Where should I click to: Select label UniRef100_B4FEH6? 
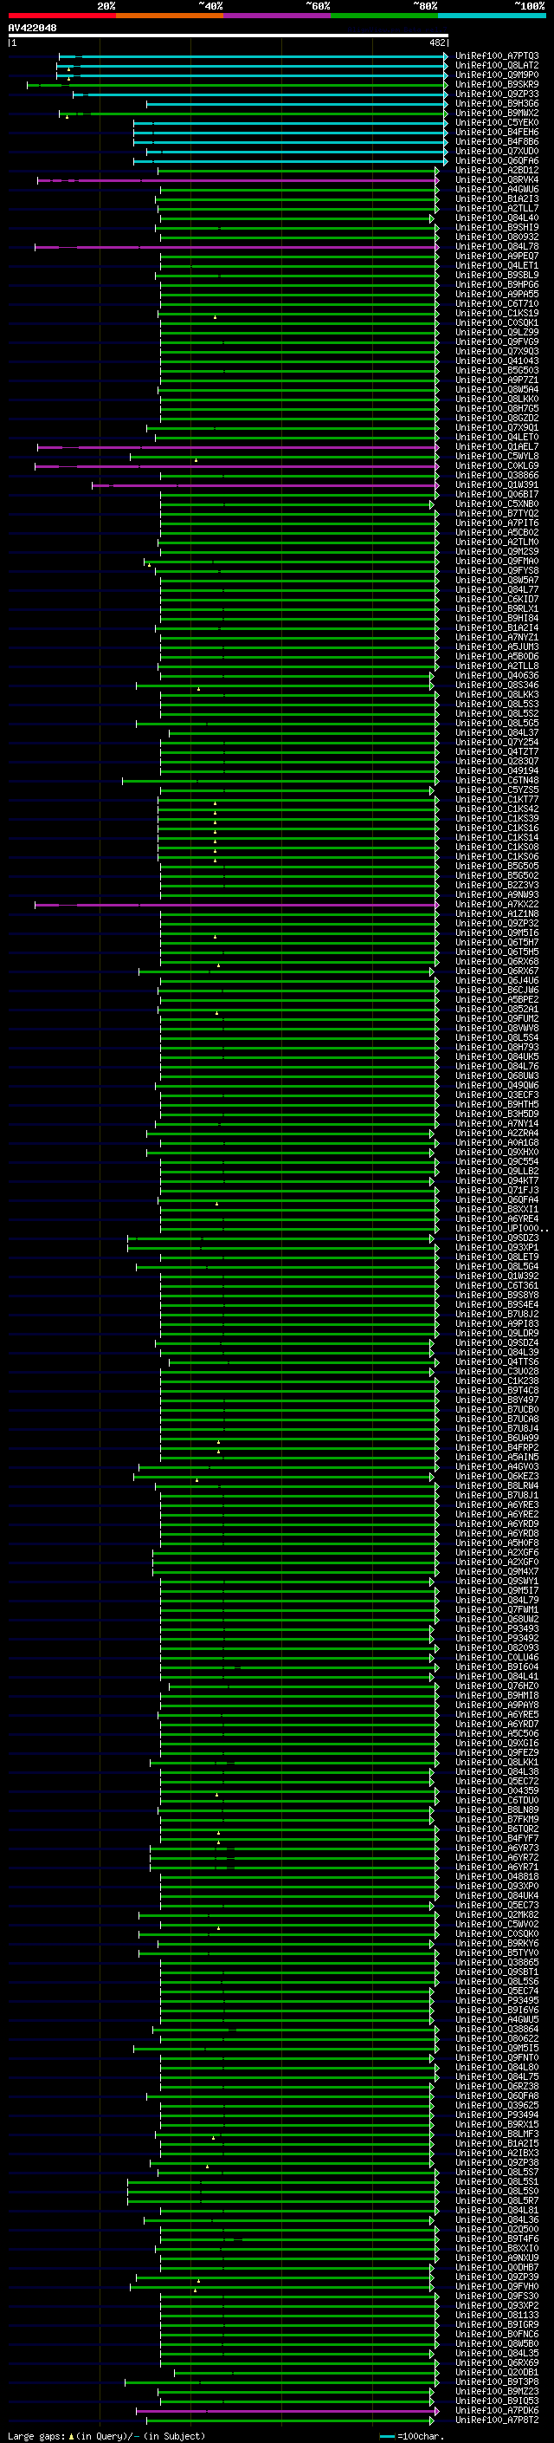pos(497,132)
